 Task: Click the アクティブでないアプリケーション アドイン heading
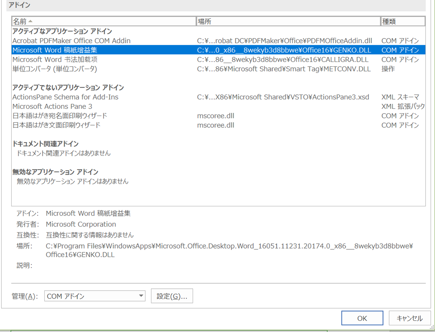68,88
